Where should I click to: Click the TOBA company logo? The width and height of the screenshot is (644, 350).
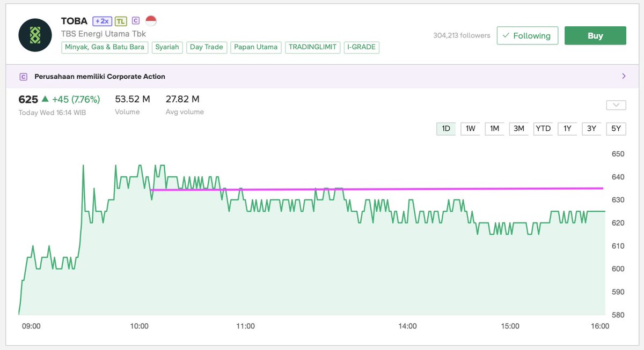[35, 35]
